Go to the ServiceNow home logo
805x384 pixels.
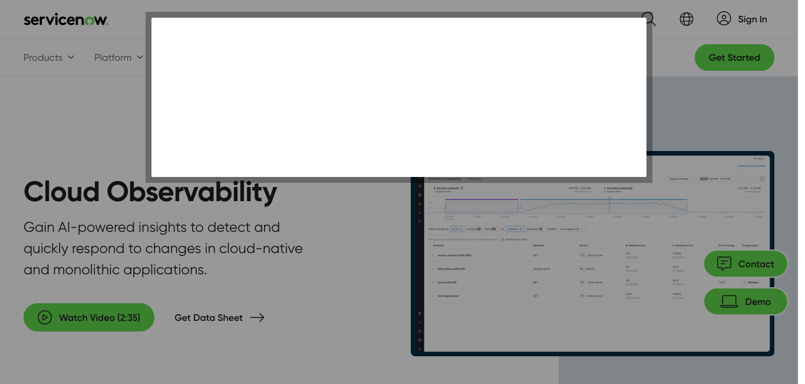pos(66,19)
